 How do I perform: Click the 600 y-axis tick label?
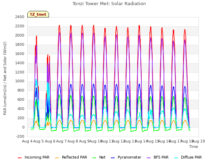click(x=21, y=99)
